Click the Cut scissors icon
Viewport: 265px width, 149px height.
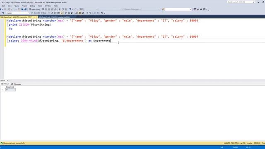pos(60,9)
